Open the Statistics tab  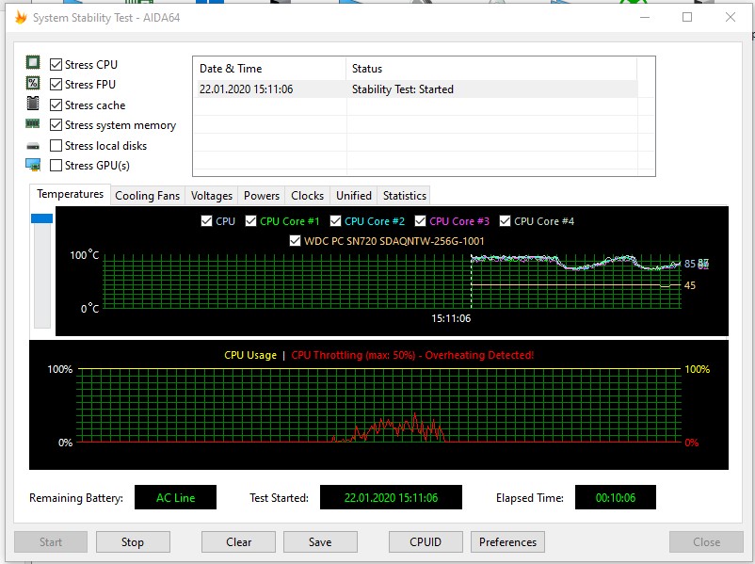[405, 196]
